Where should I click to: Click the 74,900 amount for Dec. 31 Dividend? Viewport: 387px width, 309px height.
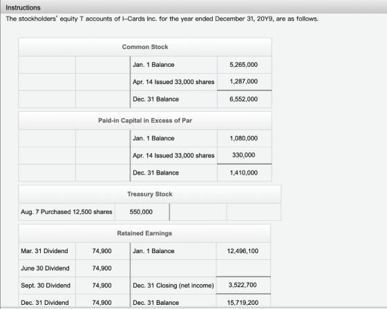(x=102, y=303)
